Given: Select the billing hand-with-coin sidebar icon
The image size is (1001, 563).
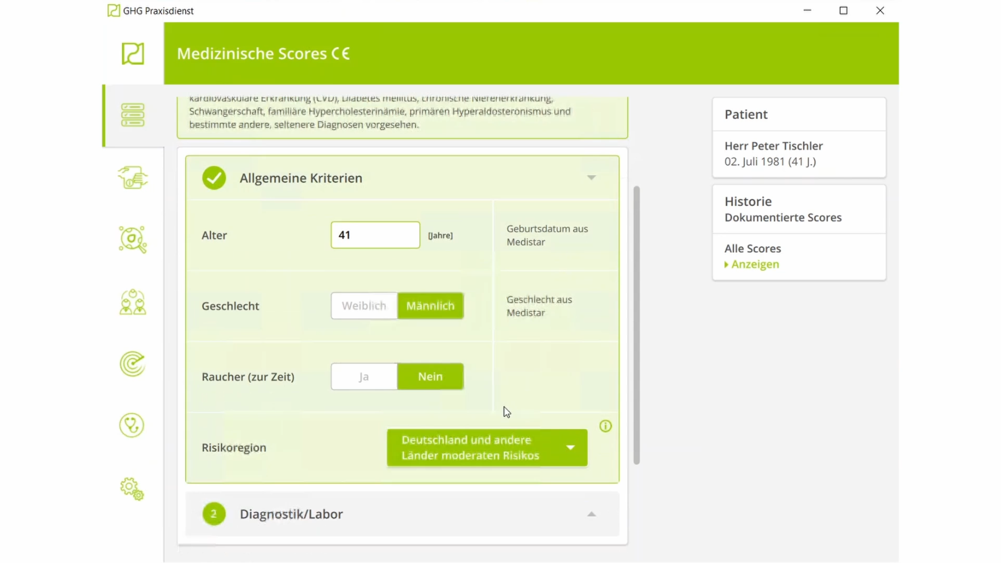Looking at the screenshot, I should 132,178.
